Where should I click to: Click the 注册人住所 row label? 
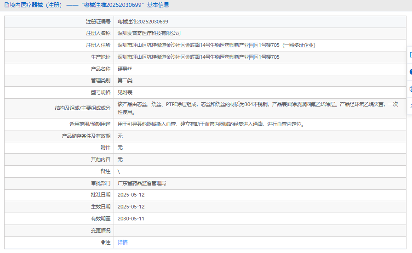click(98, 45)
